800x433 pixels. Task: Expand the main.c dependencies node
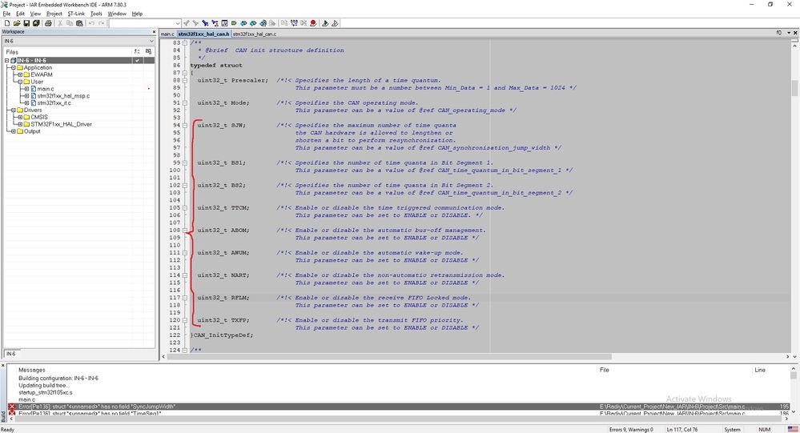click(27, 89)
